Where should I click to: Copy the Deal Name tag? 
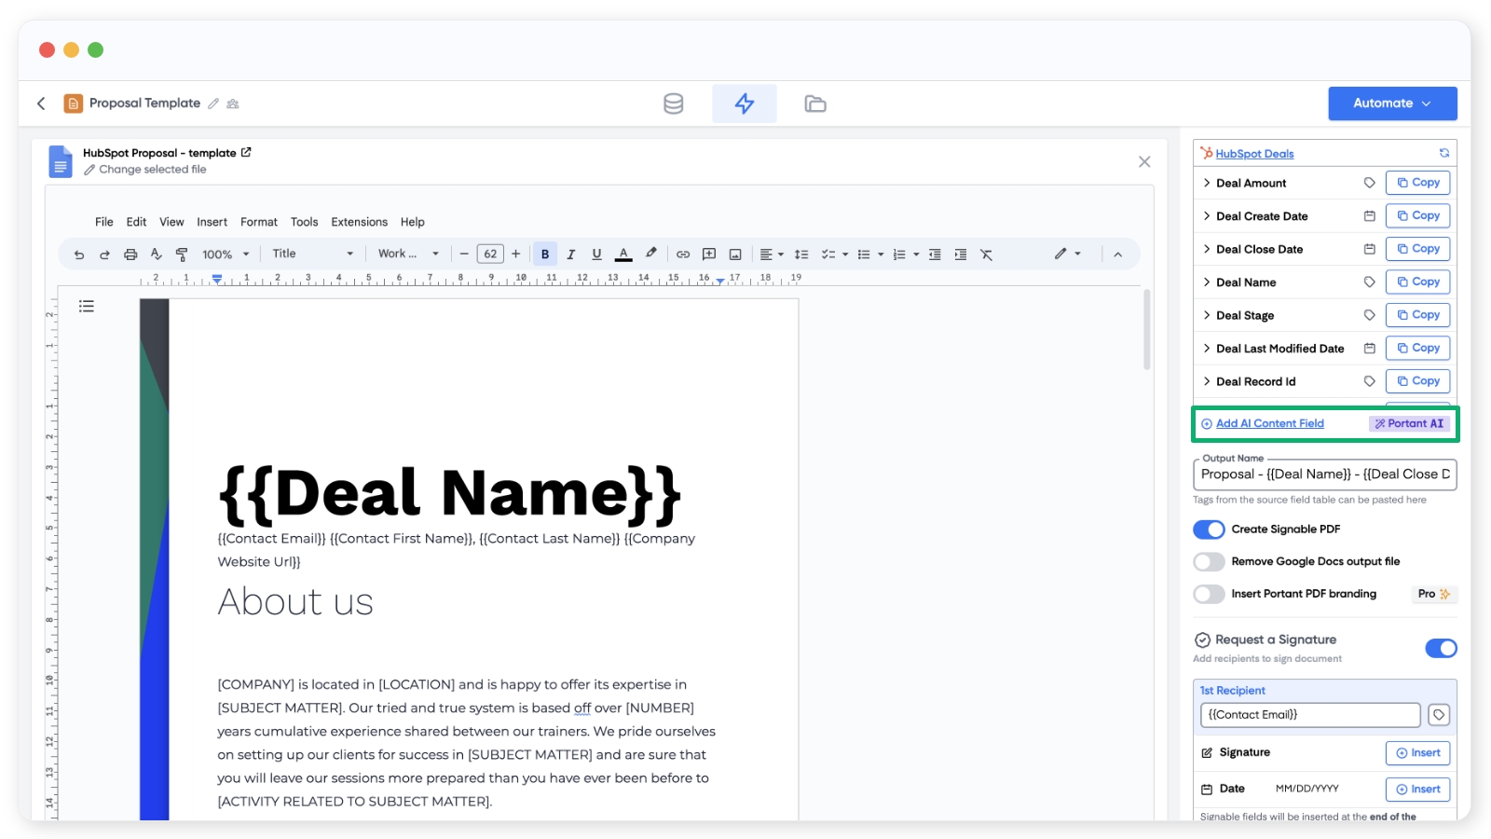1417,282
